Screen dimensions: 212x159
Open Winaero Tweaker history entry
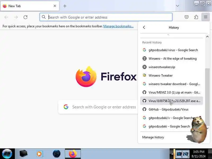tap(171, 76)
